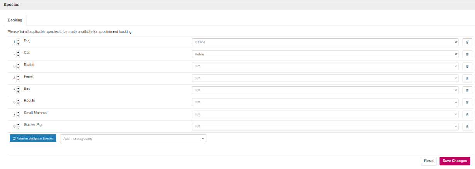Open the N/A dropdown for Guinea Pig
The image size is (475, 169).
pyautogui.click(x=325, y=126)
